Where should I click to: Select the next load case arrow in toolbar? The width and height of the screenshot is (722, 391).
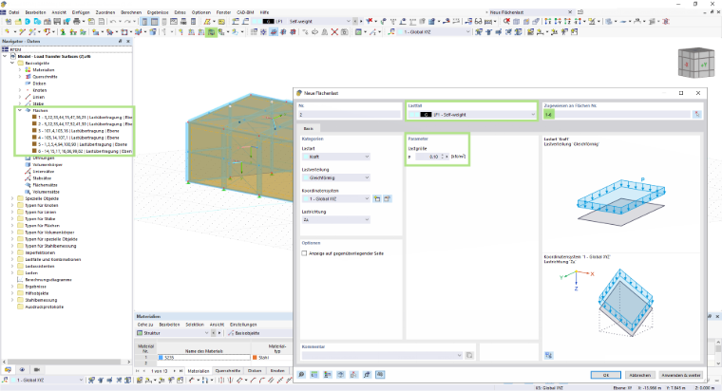[361, 22]
